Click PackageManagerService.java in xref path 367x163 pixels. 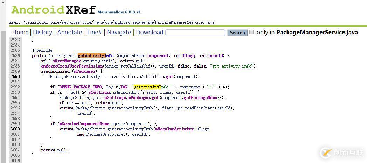[x=185, y=22]
